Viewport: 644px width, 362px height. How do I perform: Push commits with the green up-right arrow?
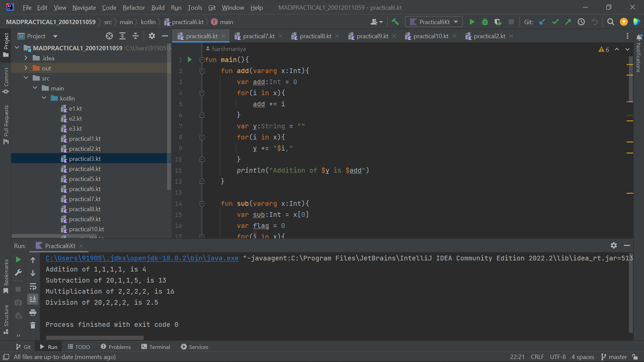(x=568, y=22)
